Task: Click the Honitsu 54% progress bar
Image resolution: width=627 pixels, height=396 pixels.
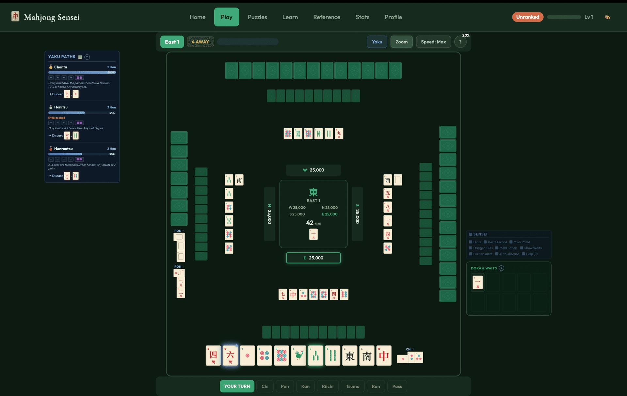Action: click(82, 113)
